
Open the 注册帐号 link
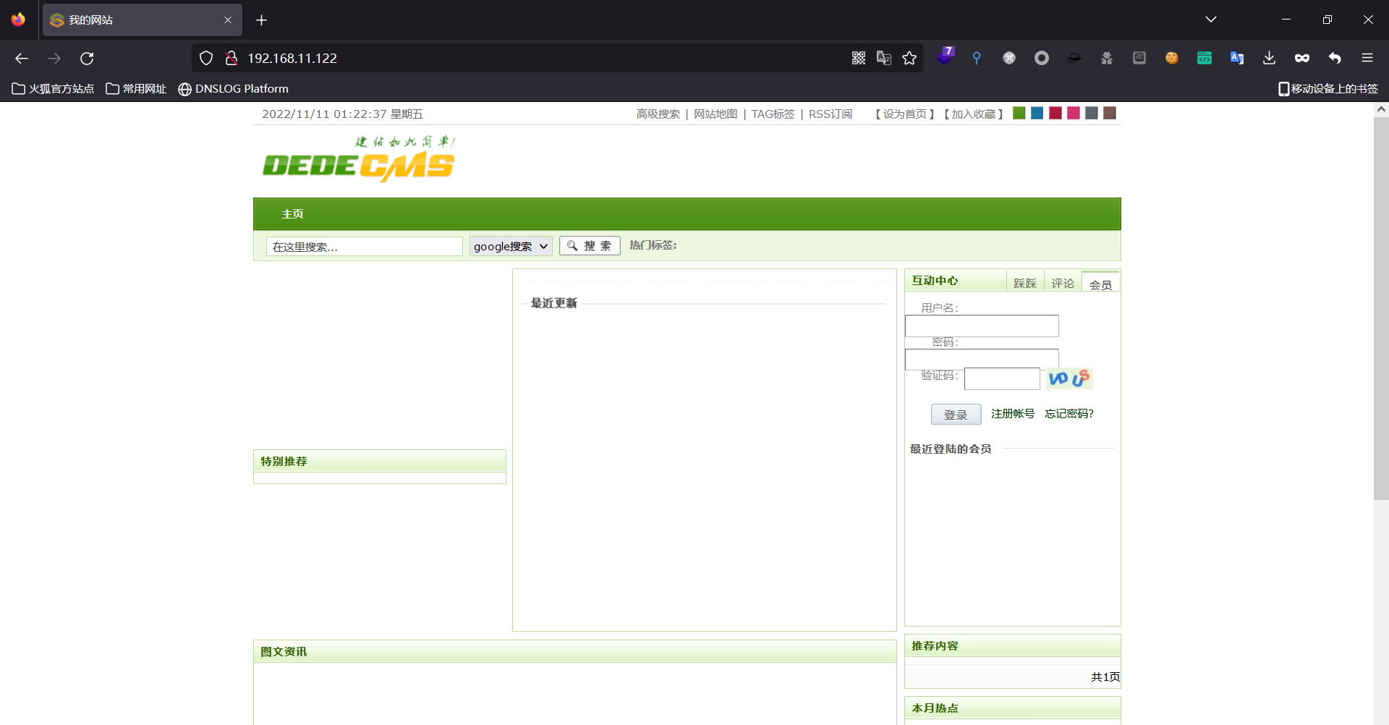click(1013, 413)
